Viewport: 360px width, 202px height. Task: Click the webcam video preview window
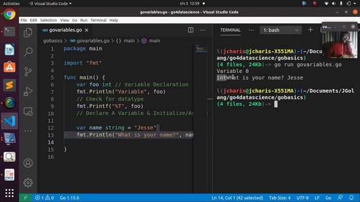[x=340, y=44]
